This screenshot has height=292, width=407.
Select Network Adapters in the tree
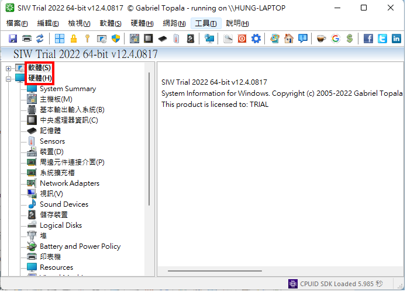click(x=70, y=183)
